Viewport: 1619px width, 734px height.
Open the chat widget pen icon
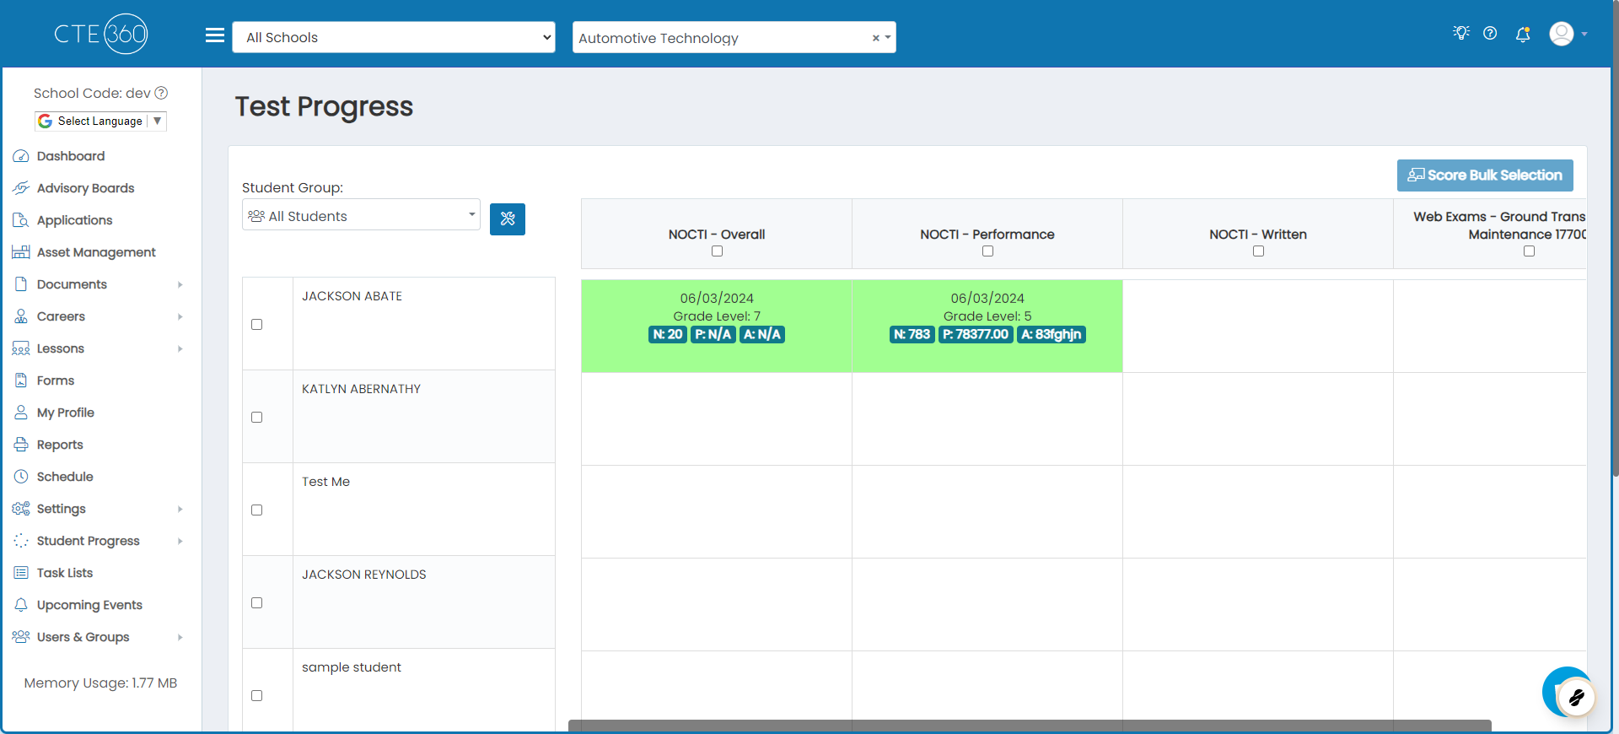(x=1576, y=698)
